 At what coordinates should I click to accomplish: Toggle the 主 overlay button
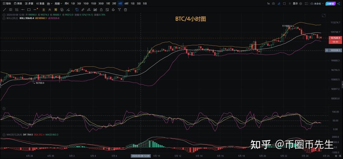click(44, 10)
